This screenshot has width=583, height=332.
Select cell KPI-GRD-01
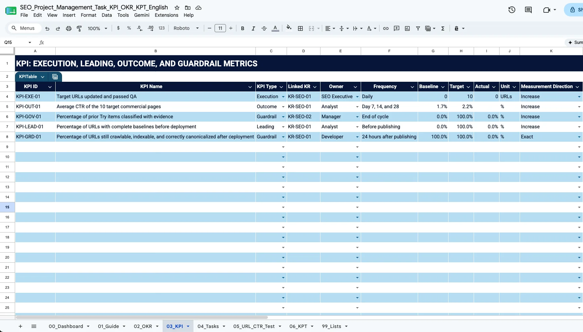pos(35,137)
